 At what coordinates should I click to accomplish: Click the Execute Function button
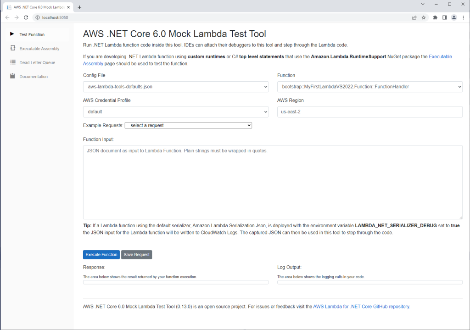tap(101, 254)
